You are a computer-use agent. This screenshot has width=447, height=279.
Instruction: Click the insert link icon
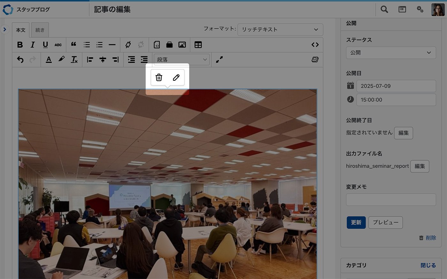128,45
